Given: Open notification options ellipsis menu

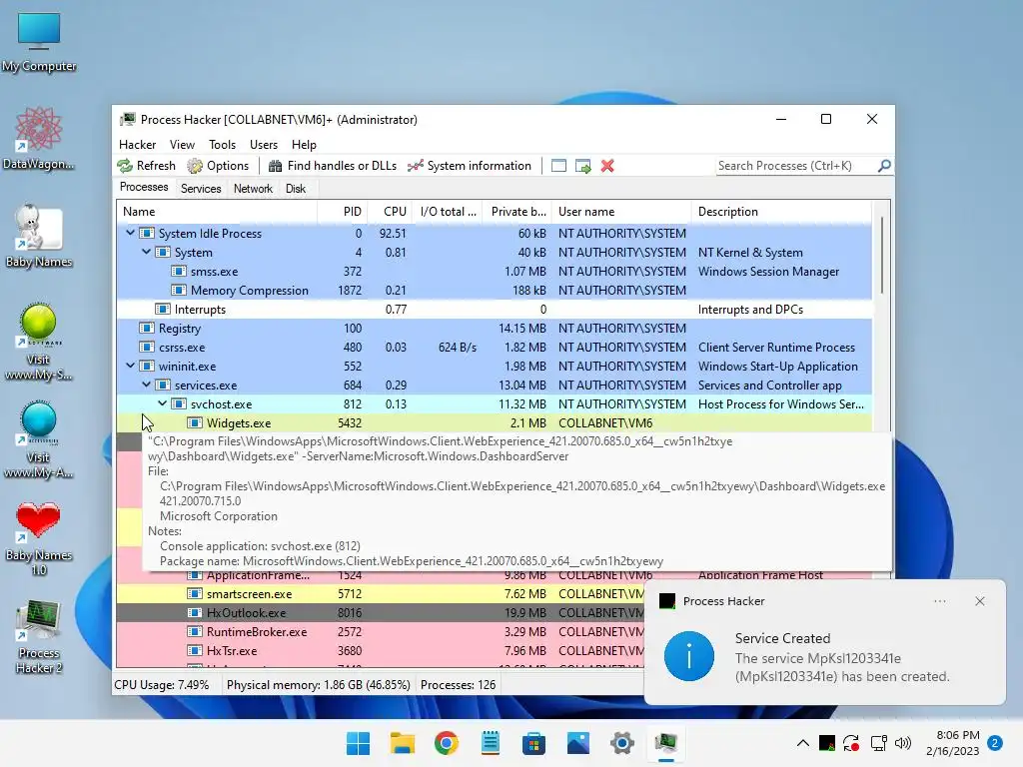Looking at the screenshot, I should 940,601.
